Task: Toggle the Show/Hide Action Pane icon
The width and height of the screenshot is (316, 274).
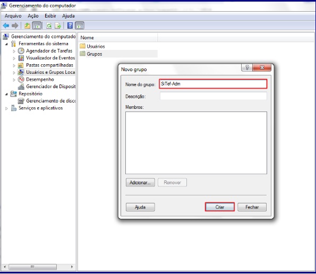Action: (80, 25)
